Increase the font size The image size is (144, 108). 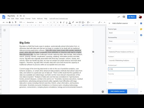click(58, 22)
